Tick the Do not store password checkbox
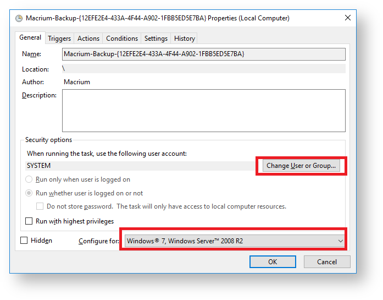Image resolution: width=383 pixels, height=300 pixels. [40, 206]
